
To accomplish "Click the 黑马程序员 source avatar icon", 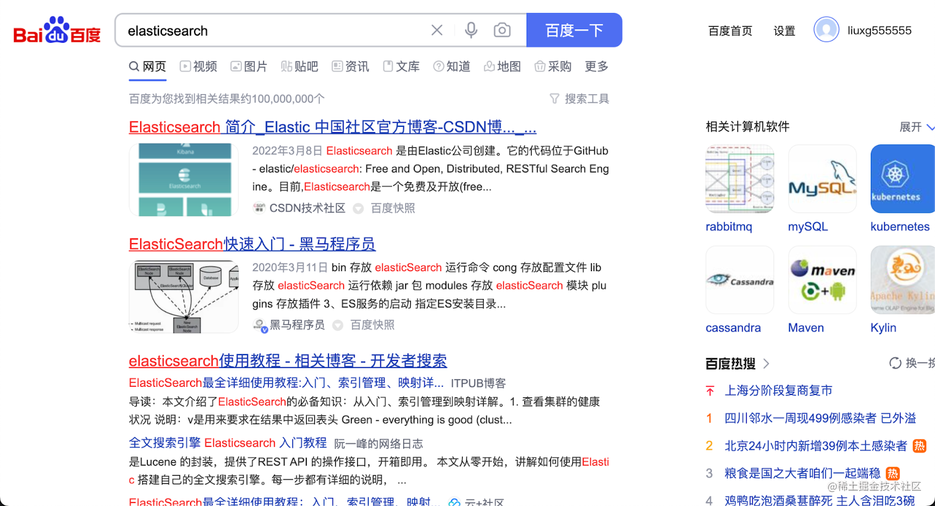I will (260, 325).
